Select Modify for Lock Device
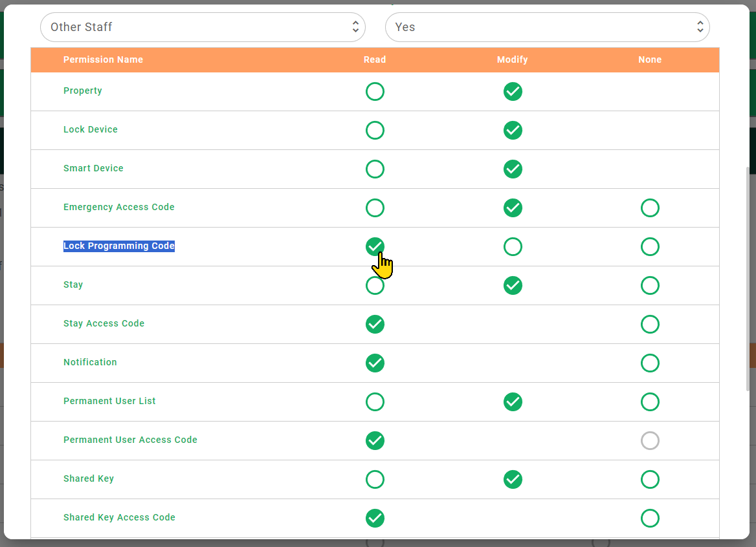 point(513,131)
